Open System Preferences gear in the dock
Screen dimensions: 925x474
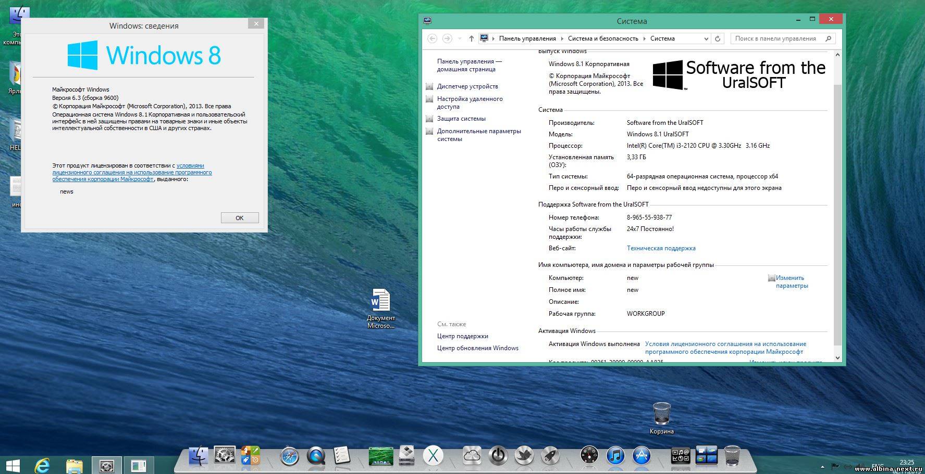tap(225, 456)
